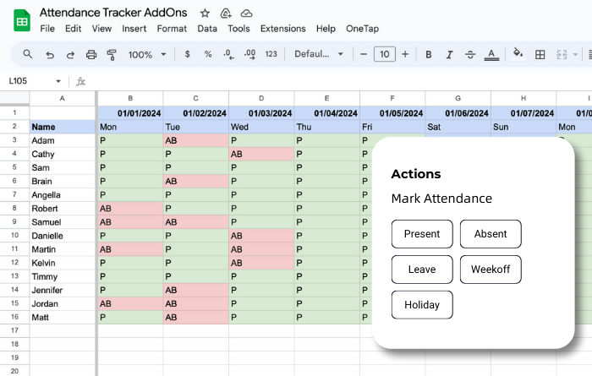Star this spreadsheet document
Viewport: 592px width, 376px height.
[x=205, y=14]
